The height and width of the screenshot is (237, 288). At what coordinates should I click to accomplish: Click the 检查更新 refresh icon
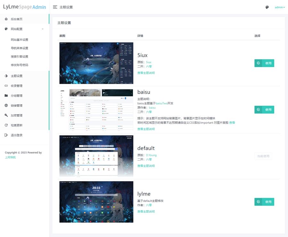(5, 125)
